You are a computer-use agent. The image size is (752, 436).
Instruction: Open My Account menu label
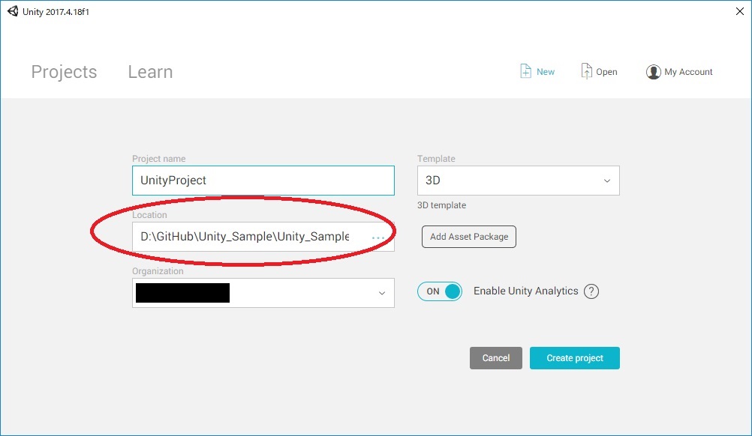click(688, 72)
